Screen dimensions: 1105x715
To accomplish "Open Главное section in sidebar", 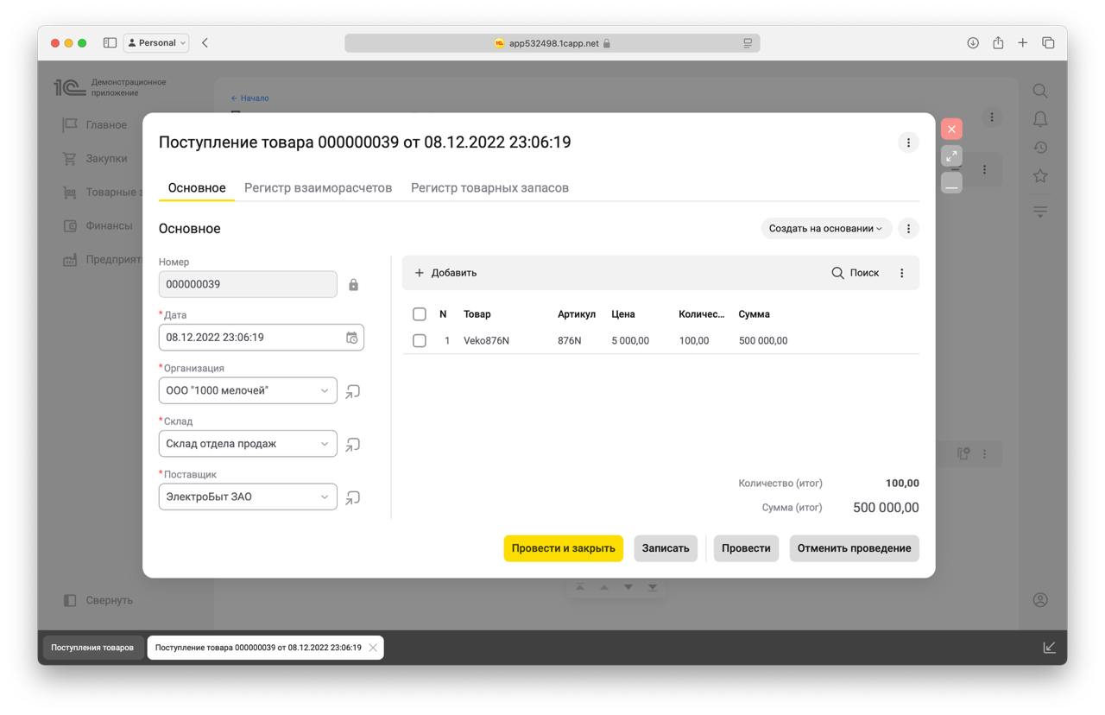I will (x=95, y=125).
